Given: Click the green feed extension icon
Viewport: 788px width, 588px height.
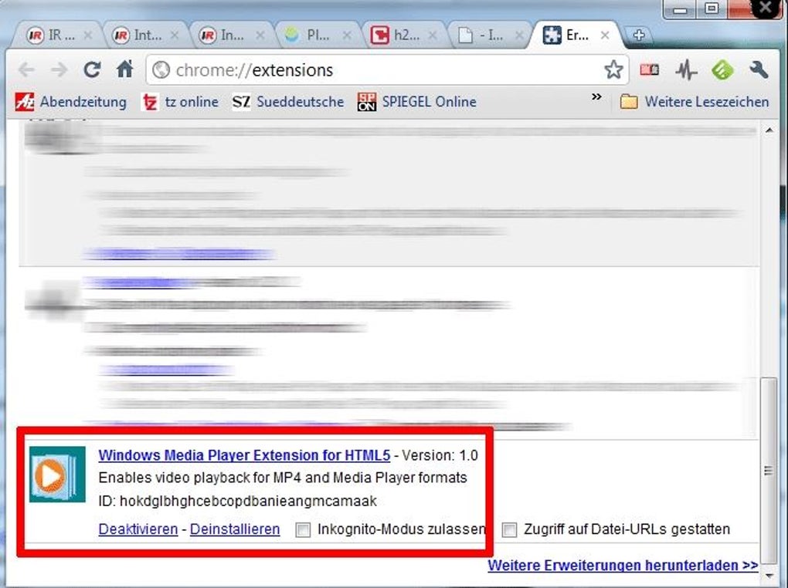Looking at the screenshot, I should tap(722, 69).
